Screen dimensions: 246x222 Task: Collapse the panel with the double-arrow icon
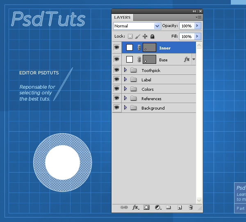point(194,11)
